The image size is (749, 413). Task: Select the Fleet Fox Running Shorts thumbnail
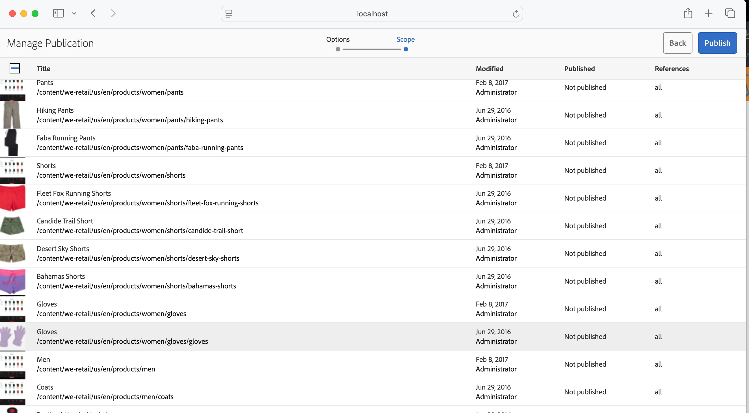coord(12,198)
